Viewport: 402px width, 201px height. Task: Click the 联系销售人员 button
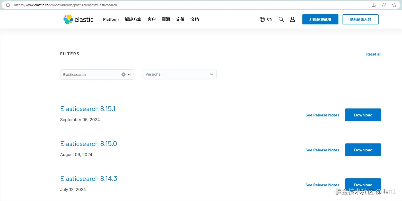coord(361,19)
